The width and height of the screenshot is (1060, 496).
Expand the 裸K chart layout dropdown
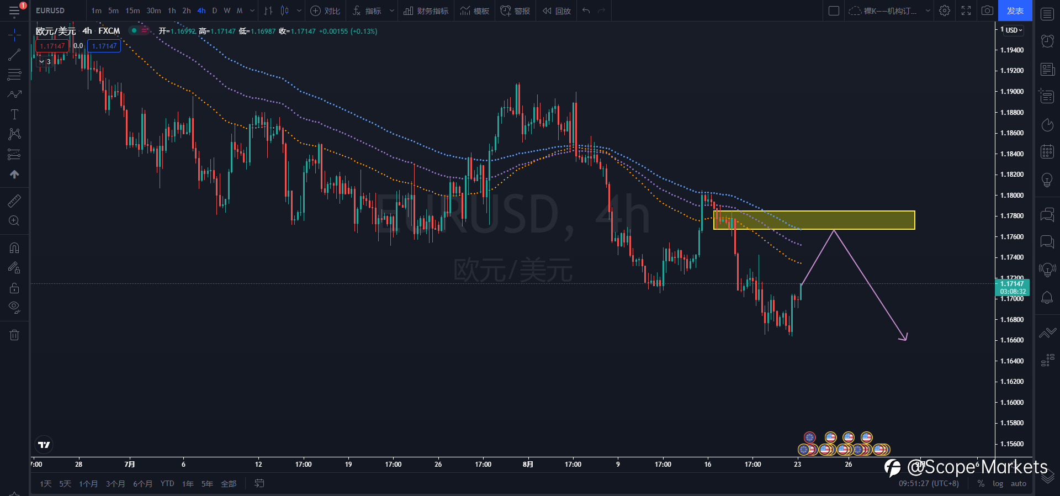tap(928, 10)
